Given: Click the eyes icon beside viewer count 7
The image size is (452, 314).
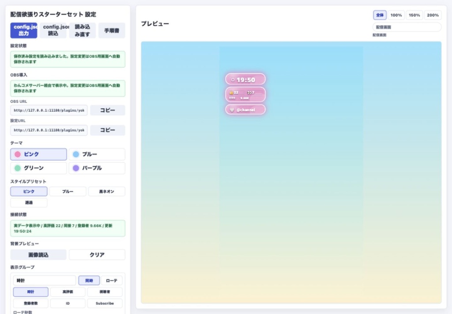Looking at the screenshot, I should 249,93.
